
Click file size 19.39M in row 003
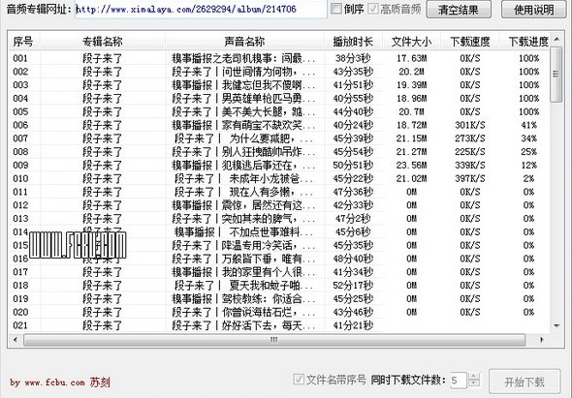tap(411, 85)
